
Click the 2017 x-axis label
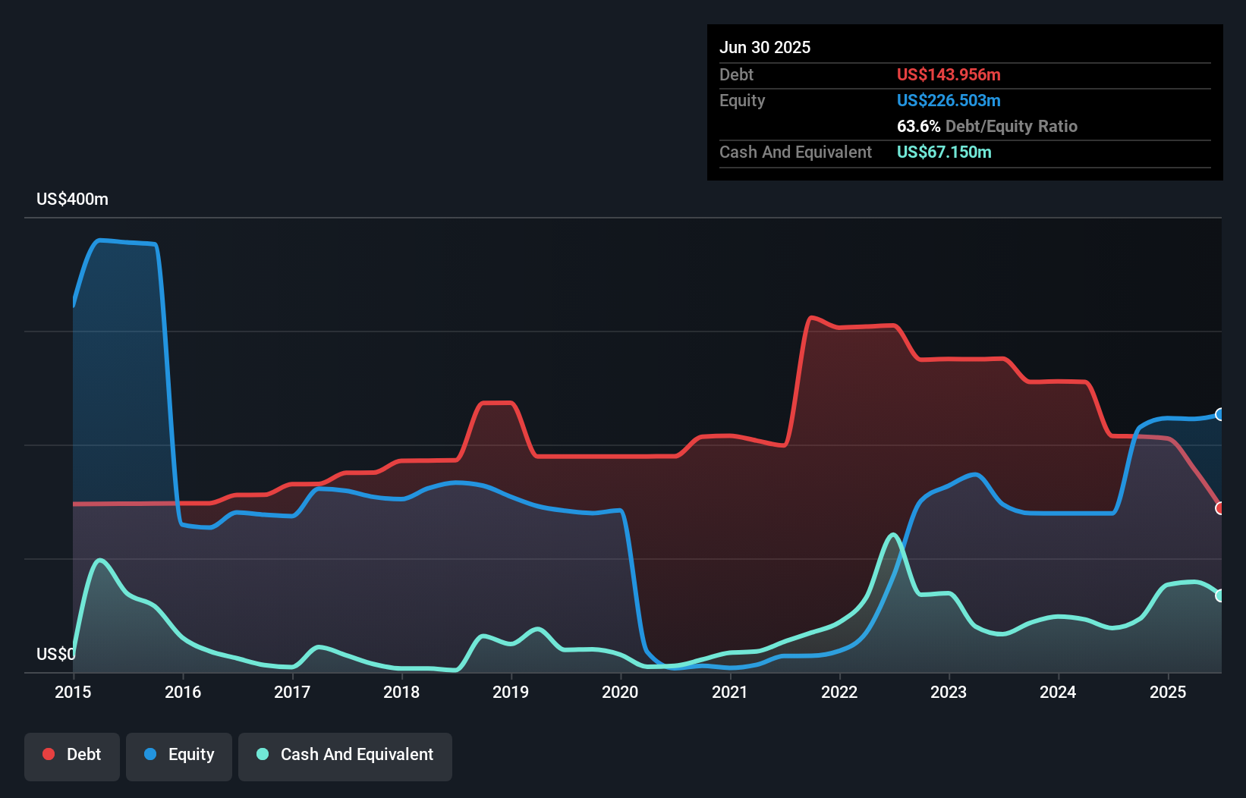(x=292, y=692)
